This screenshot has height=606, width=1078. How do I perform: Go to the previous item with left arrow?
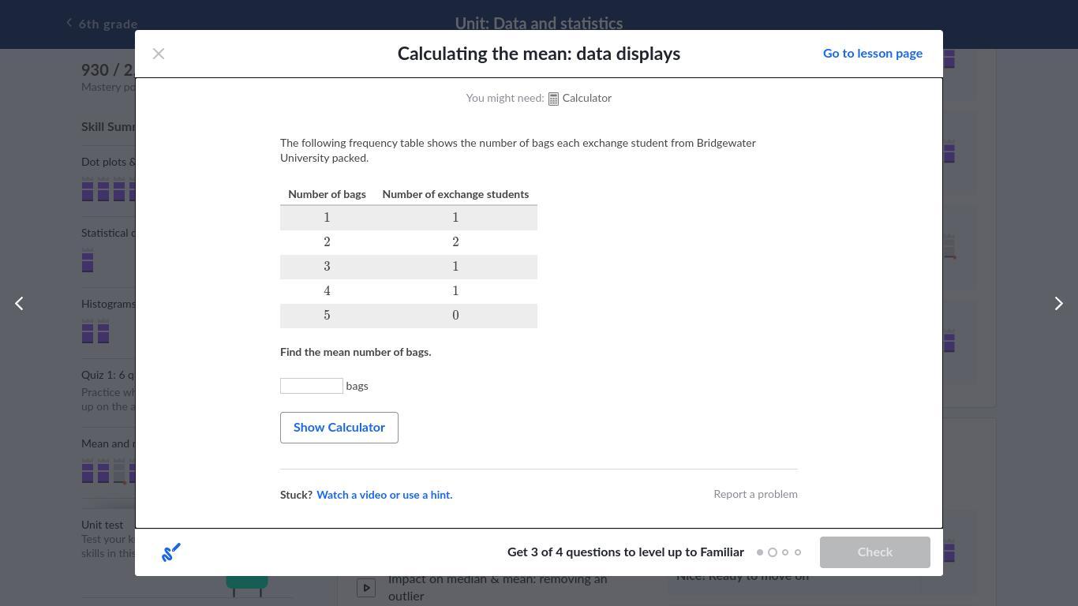tap(19, 304)
